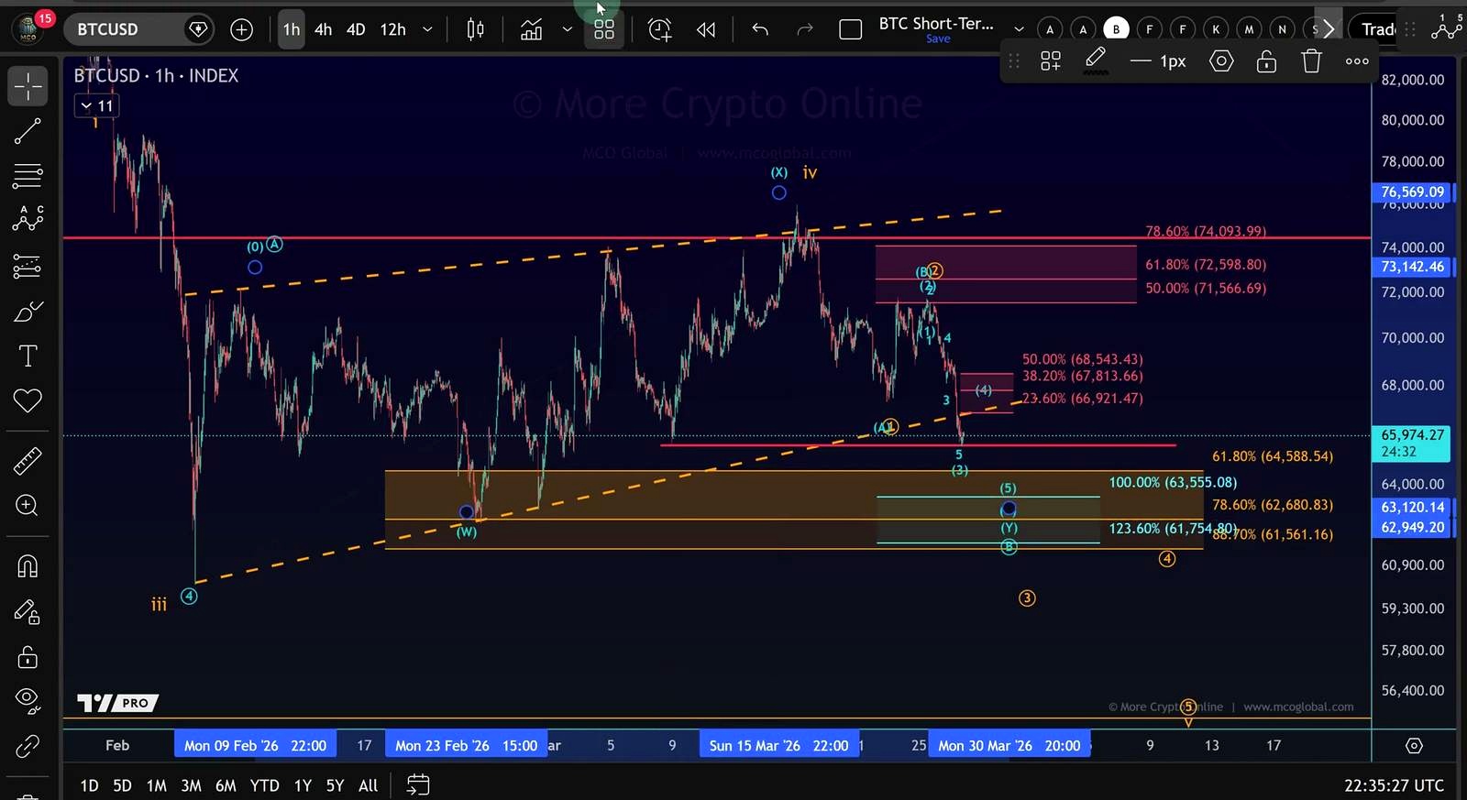Collapse the indicator legend showing 11
Viewport: 1467px width, 800px height.
tap(96, 105)
